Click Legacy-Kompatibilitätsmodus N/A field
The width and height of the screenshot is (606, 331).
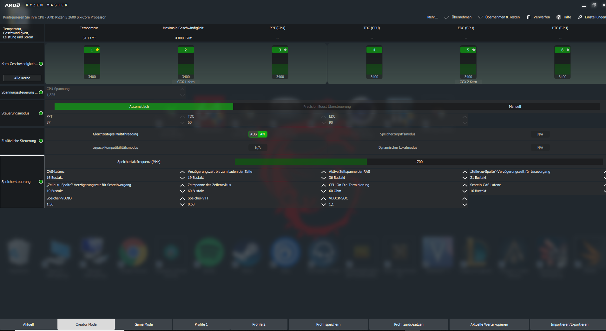tap(258, 148)
